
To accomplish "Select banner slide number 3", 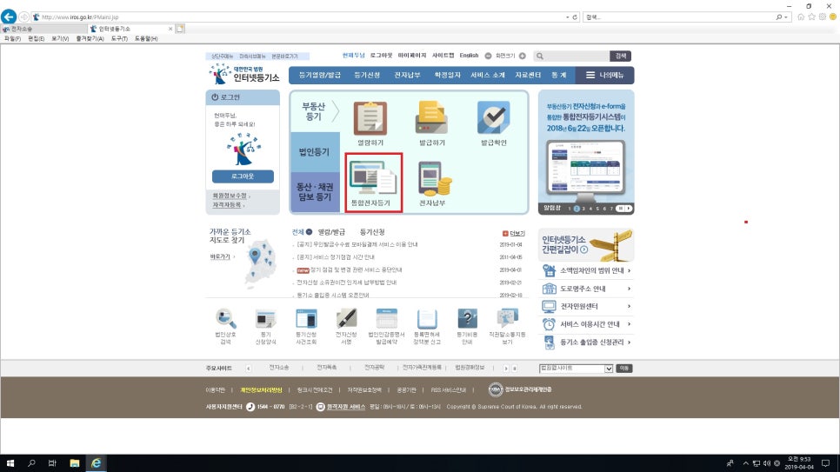I will coord(583,209).
